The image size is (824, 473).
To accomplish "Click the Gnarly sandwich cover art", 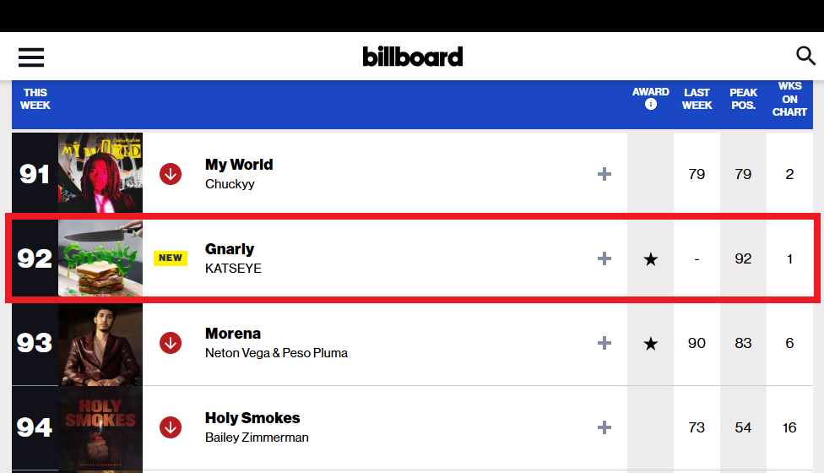I will click(x=100, y=258).
